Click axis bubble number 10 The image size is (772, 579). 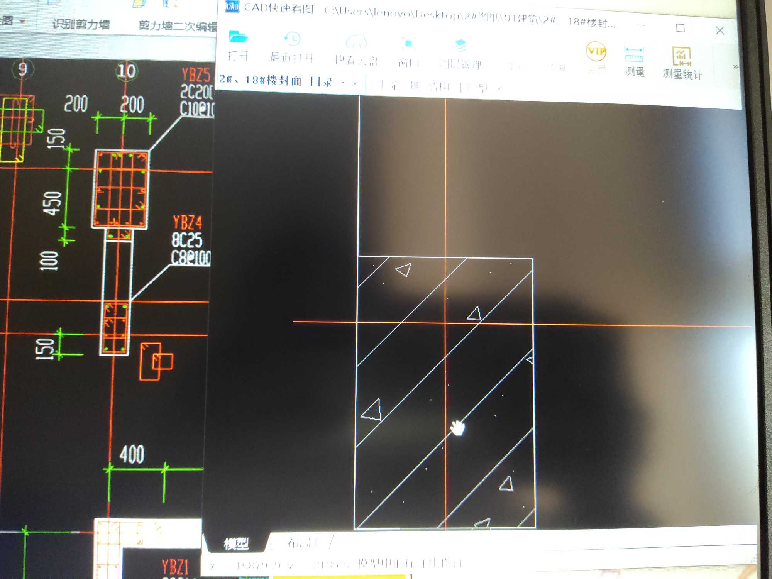(126, 71)
